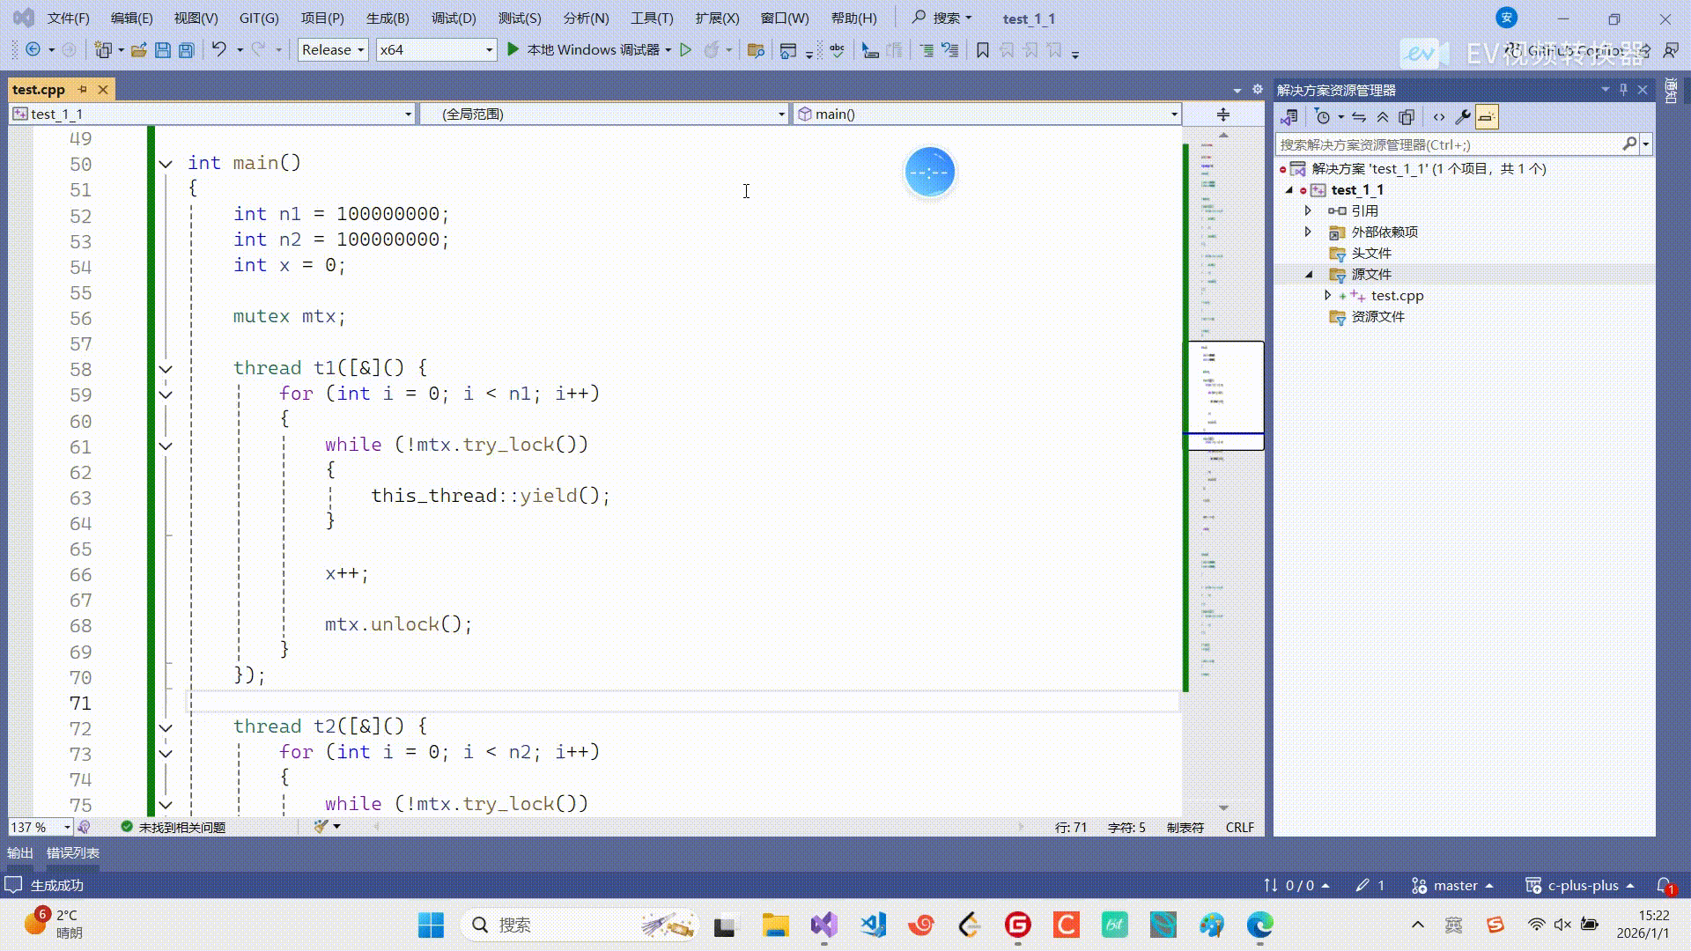The width and height of the screenshot is (1691, 951).
Task: Start without debugging using hollow play icon
Action: [686, 50]
